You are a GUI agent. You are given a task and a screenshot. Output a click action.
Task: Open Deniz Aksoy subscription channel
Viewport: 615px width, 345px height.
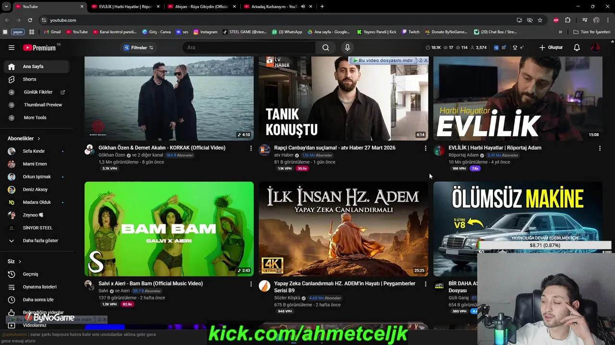(37, 189)
